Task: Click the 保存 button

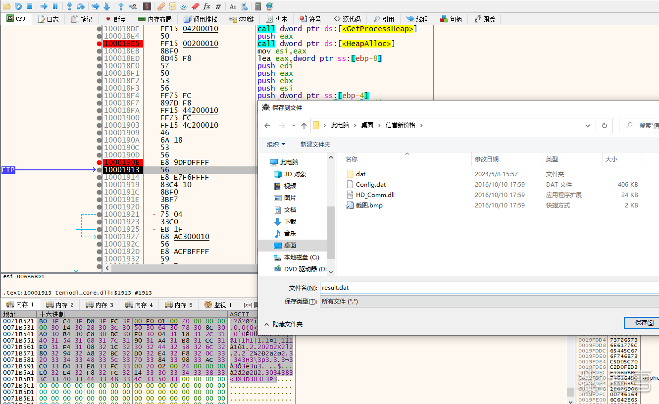Action: [642, 322]
